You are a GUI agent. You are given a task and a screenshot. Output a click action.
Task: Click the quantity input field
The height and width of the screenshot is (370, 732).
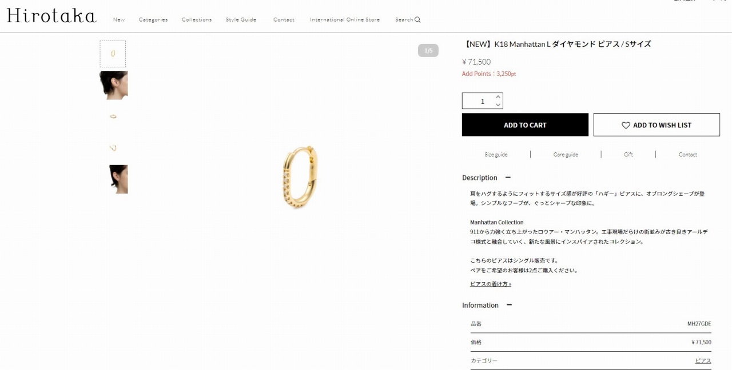[478, 101]
